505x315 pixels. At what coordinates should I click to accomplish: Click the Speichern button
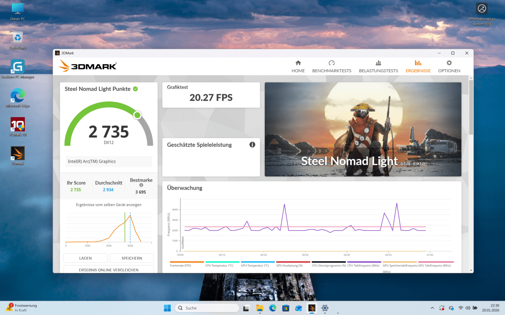(132, 258)
